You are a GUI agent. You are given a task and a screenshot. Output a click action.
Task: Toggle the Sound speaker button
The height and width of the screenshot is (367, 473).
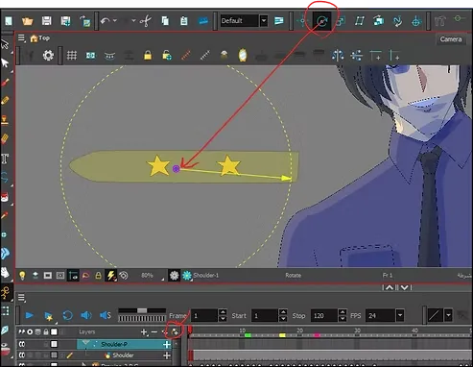pos(86,316)
